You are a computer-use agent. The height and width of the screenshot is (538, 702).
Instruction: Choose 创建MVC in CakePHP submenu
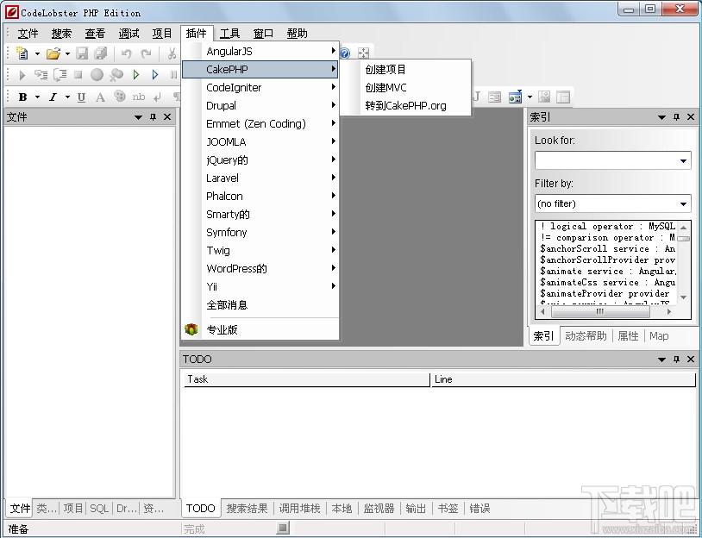(405, 88)
